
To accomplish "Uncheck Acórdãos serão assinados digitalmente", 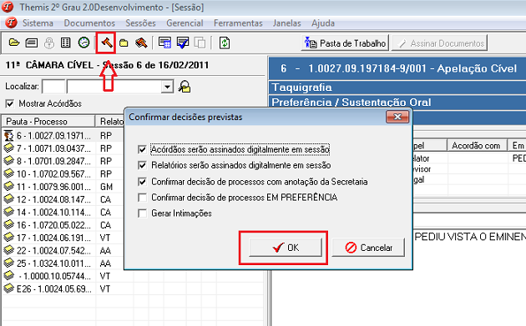I will click(x=142, y=149).
